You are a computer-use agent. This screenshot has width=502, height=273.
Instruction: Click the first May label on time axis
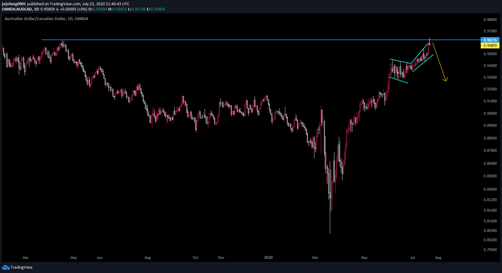(x=74, y=258)
